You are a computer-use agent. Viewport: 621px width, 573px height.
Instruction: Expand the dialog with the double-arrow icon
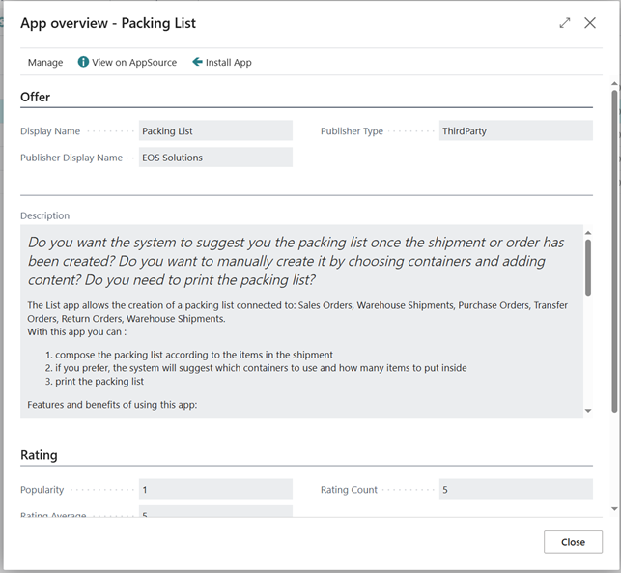(565, 23)
